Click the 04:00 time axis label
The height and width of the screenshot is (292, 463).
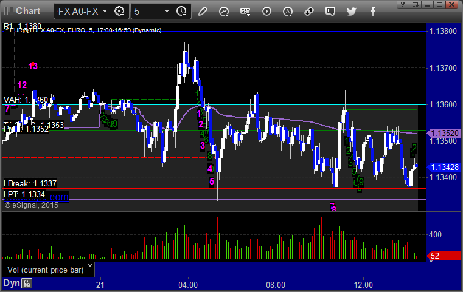(x=188, y=285)
